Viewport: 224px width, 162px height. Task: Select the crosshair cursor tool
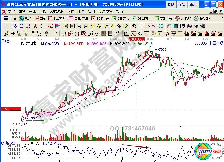[x=141, y=26]
